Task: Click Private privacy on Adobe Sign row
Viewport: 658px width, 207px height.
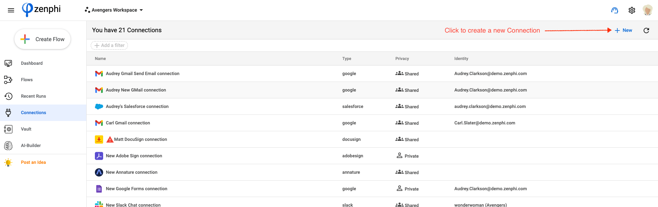Action: point(408,156)
